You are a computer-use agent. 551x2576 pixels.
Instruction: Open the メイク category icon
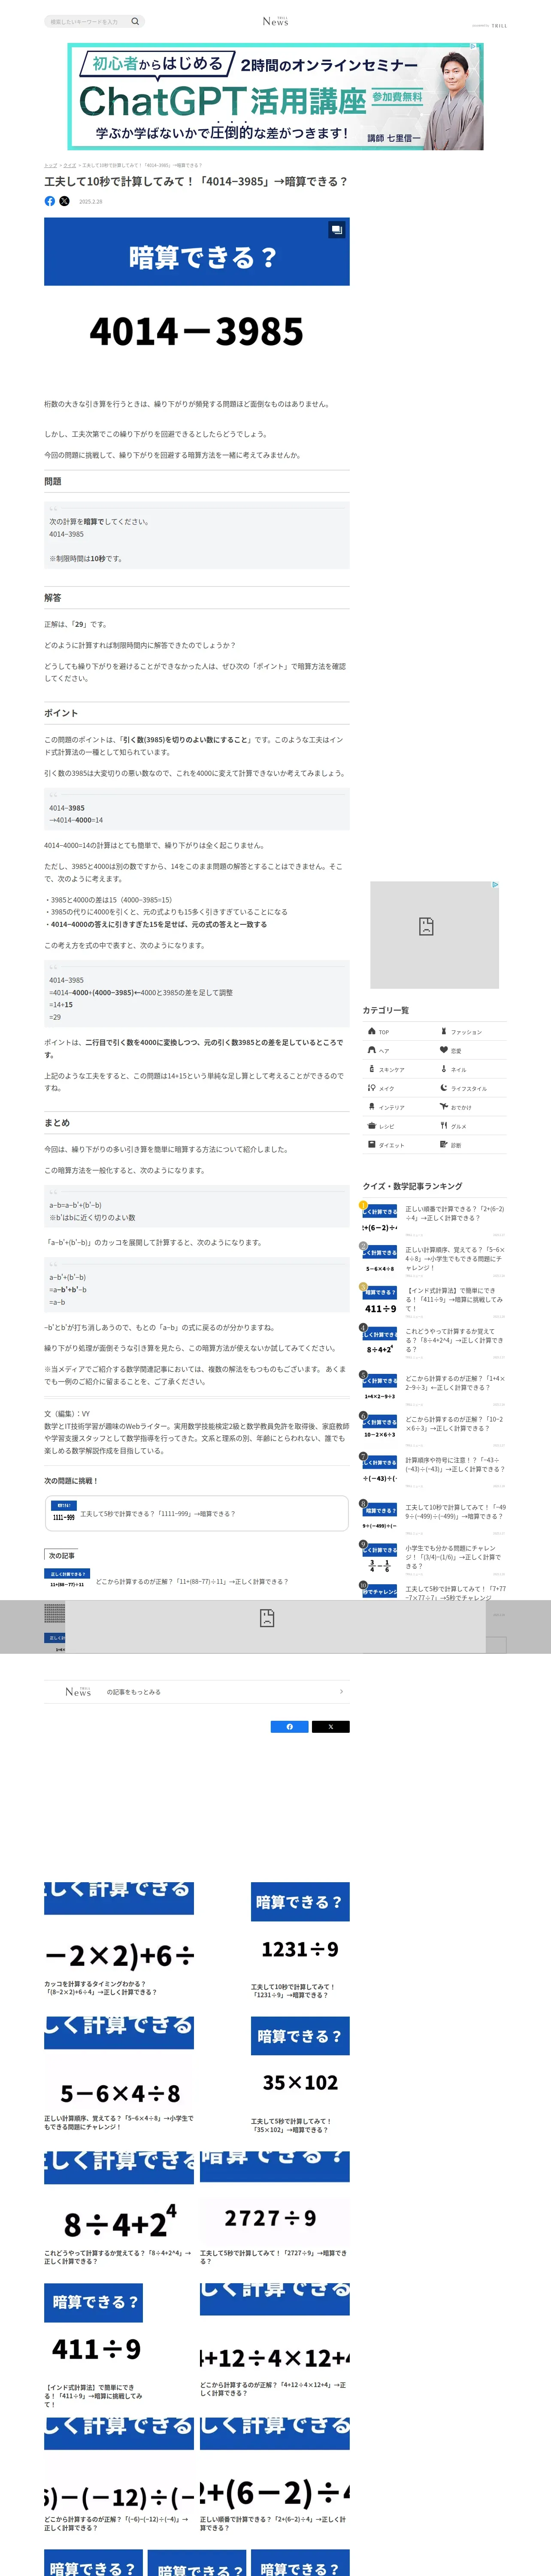point(372,1088)
